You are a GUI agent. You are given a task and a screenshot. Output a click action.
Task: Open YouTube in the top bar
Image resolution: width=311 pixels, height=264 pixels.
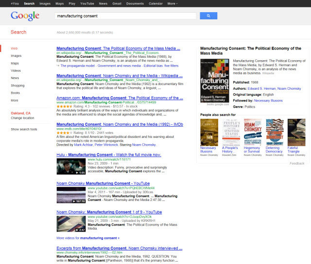(x=87, y=3)
